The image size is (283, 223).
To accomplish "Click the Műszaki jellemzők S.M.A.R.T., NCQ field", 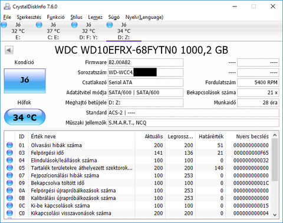I will coord(193,123).
